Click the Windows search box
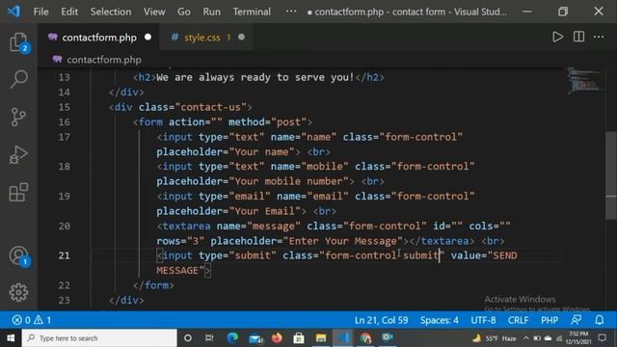617x347 pixels. [x=99, y=338]
